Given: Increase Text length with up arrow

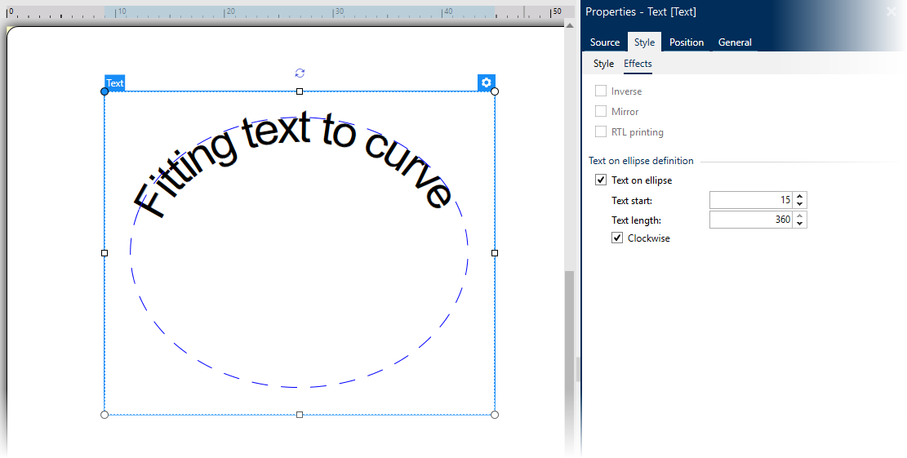Looking at the screenshot, I should click(800, 216).
